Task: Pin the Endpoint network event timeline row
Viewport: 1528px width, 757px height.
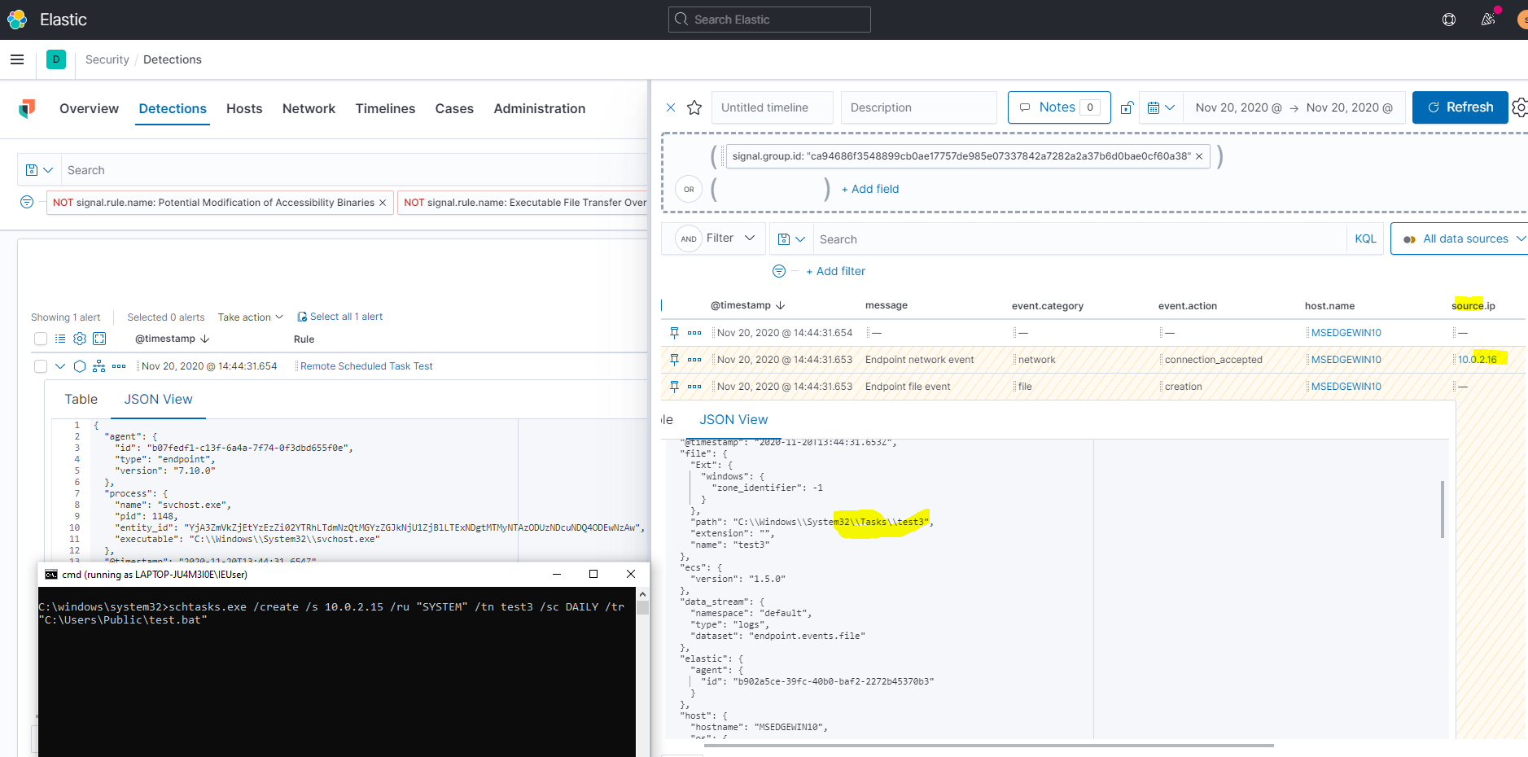Action: click(674, 359)
